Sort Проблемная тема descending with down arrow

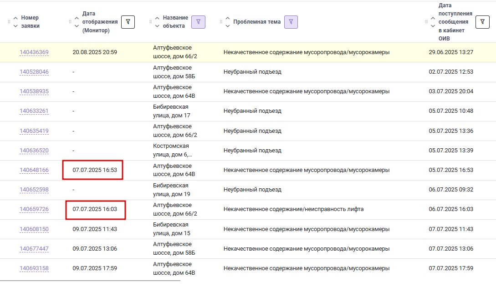228,26
